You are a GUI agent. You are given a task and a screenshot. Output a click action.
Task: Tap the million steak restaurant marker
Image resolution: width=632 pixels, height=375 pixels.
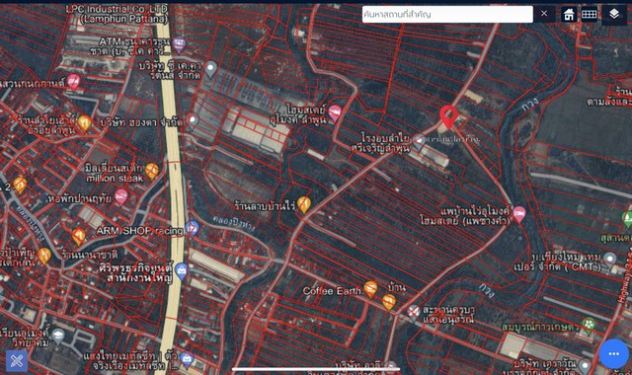click(x=151, y=171)
